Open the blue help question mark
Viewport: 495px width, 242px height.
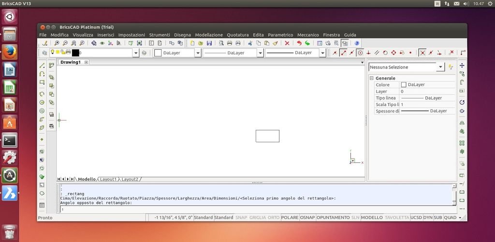pyautogui.click(x=357, y=43)
